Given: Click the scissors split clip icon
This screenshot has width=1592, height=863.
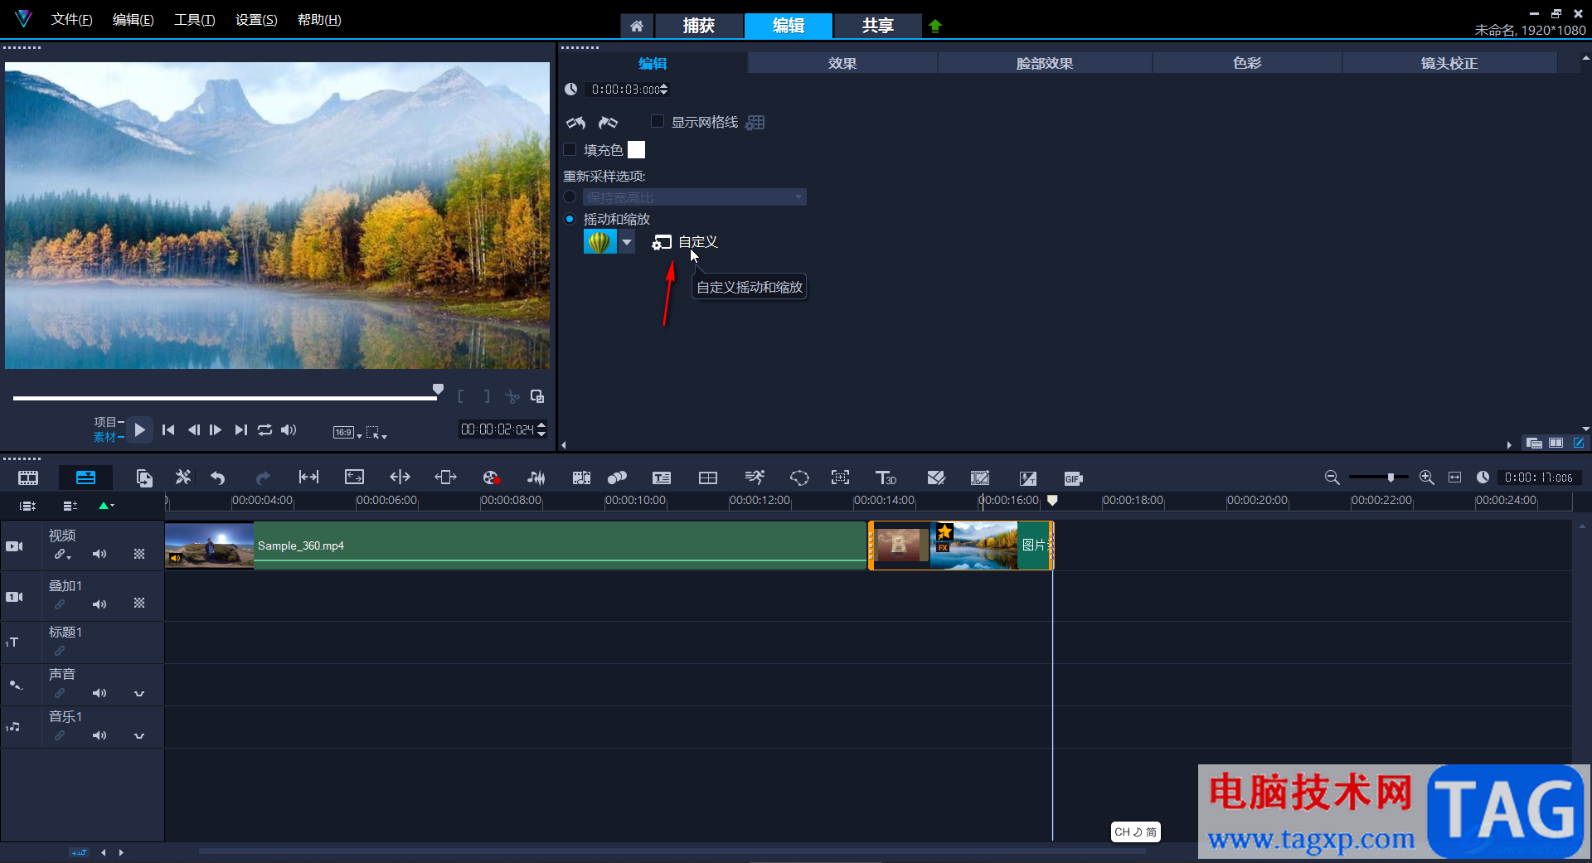Looking at the screenshot, I should 512,396.
